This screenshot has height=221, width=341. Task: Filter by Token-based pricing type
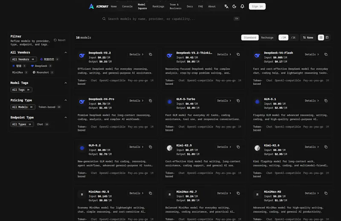[x=49, y=107]
